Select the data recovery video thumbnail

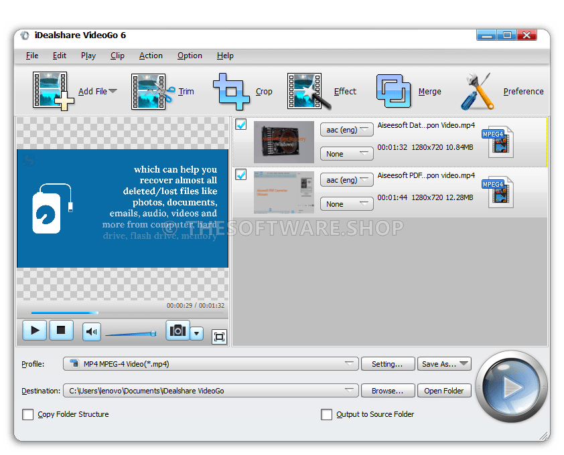point(284,142)
